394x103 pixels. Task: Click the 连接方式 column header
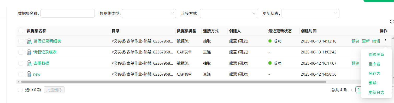211,31
